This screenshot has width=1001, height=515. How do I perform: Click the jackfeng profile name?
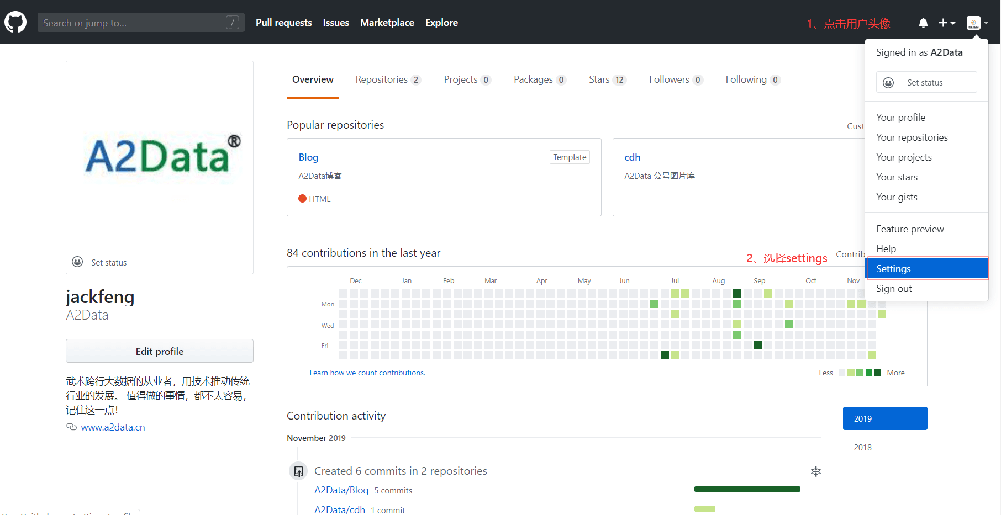(100, 297)
